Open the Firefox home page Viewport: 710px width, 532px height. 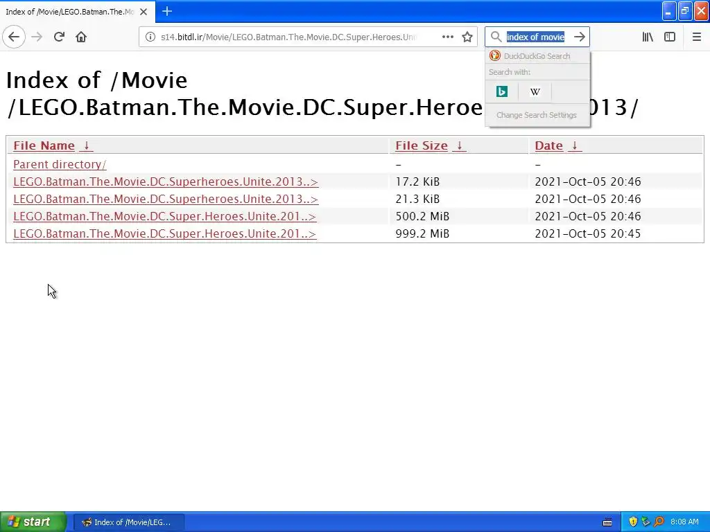point(81,37)
